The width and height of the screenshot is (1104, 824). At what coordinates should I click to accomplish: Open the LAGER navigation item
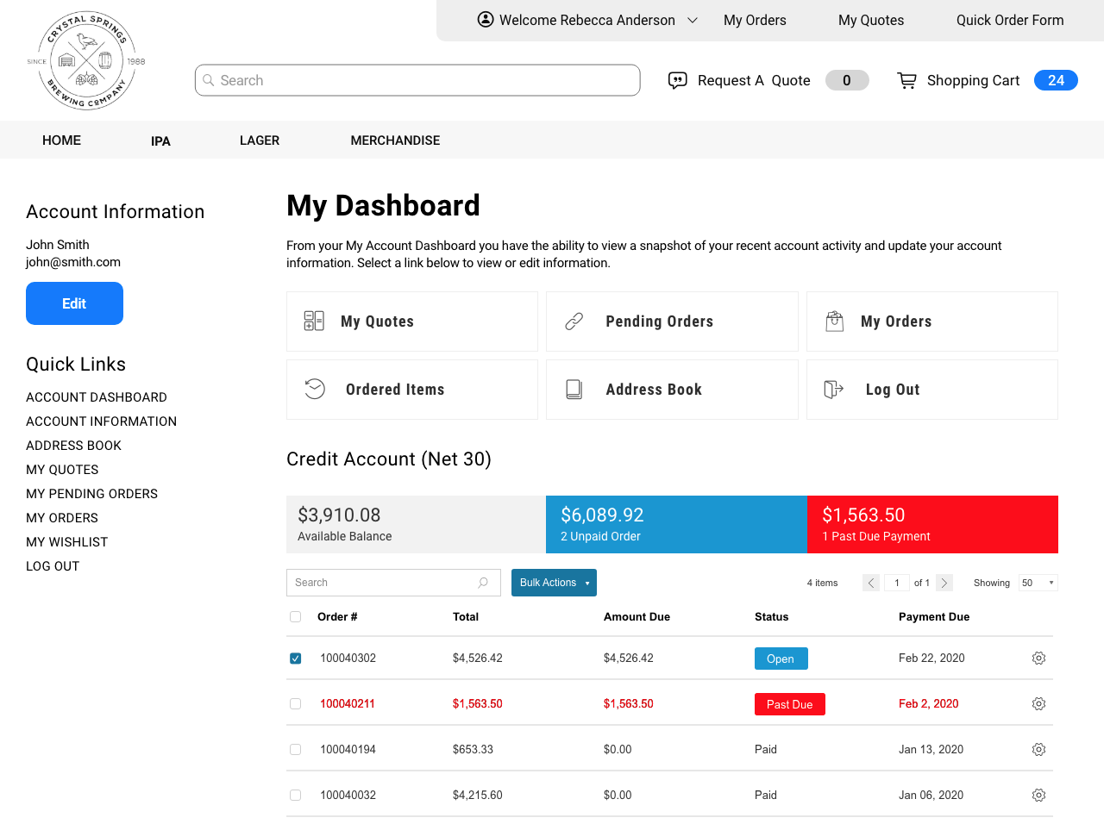click(260, 140)
